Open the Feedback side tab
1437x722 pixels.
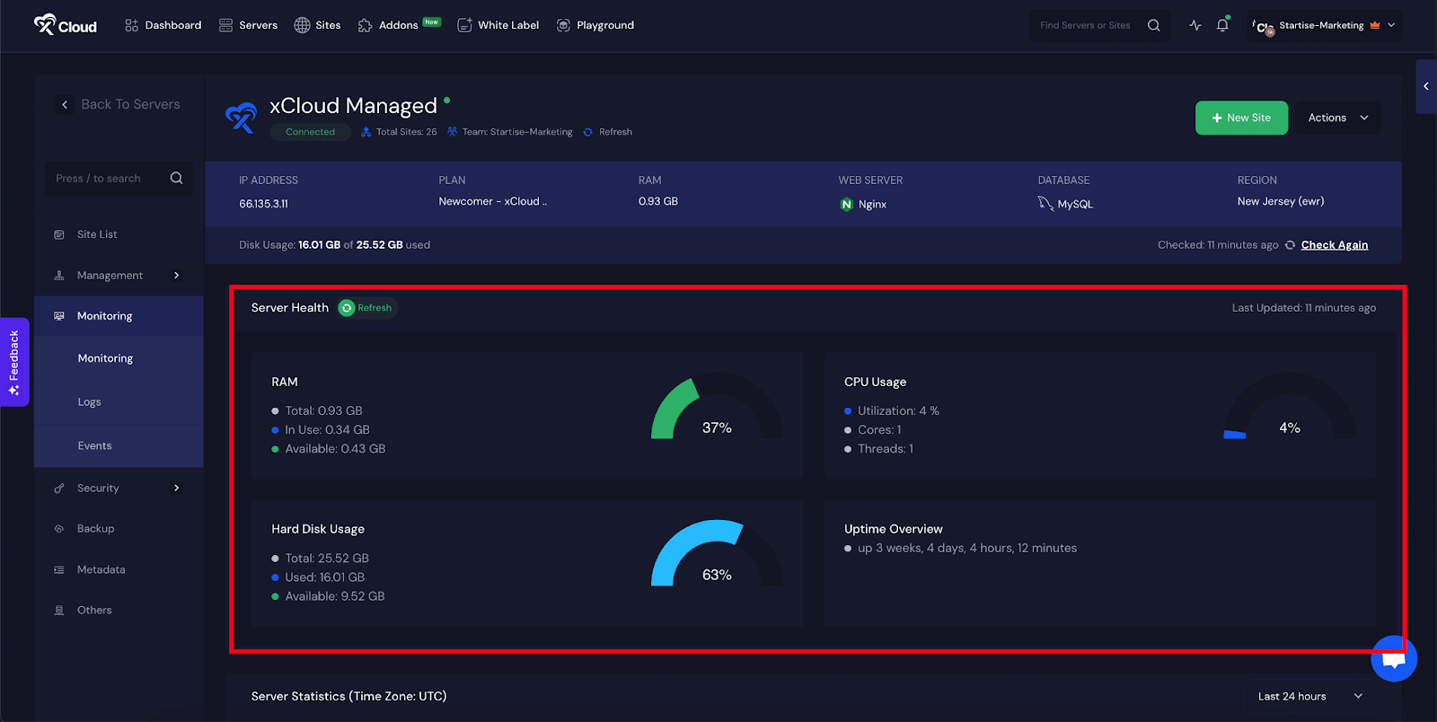(13, 362)
